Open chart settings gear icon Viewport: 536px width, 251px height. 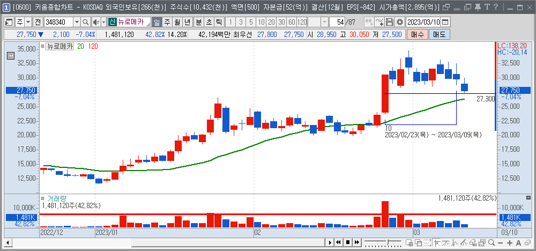[x=399, y=22]
